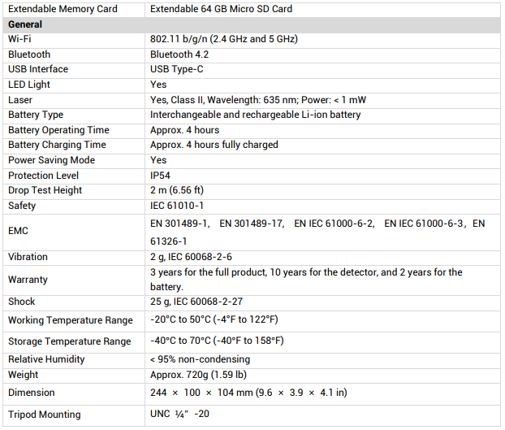Click the LED Light row label
This screenshot has width=505, height=430.
click(x=29, y=85)
